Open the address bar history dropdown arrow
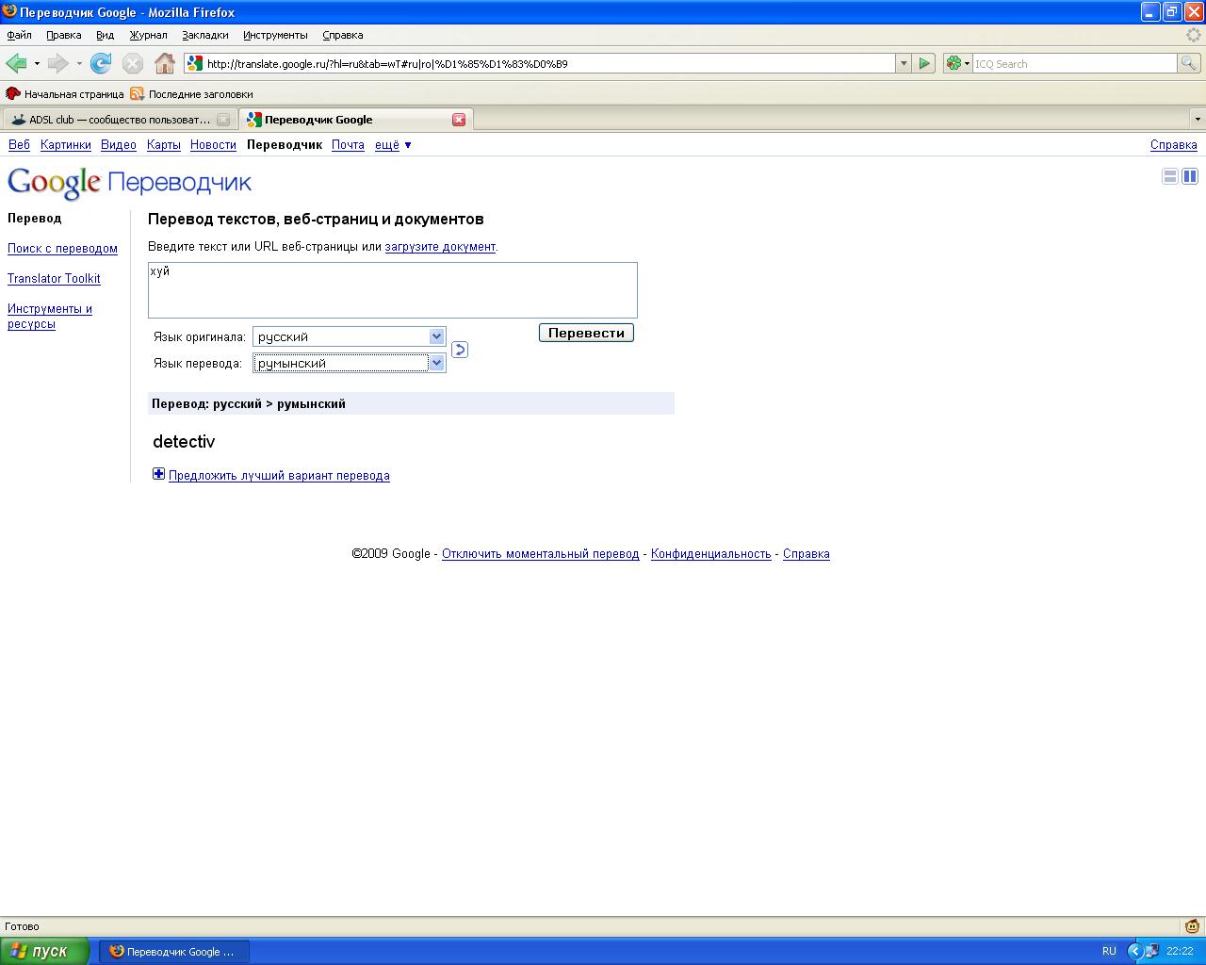The image size is (1206, 965). point(904,63)
